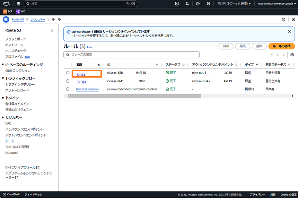
Task: Focus the AWS top search box
Action: (x=80, y=3)
